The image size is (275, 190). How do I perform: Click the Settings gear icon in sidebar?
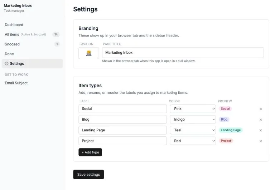[7, 63]
